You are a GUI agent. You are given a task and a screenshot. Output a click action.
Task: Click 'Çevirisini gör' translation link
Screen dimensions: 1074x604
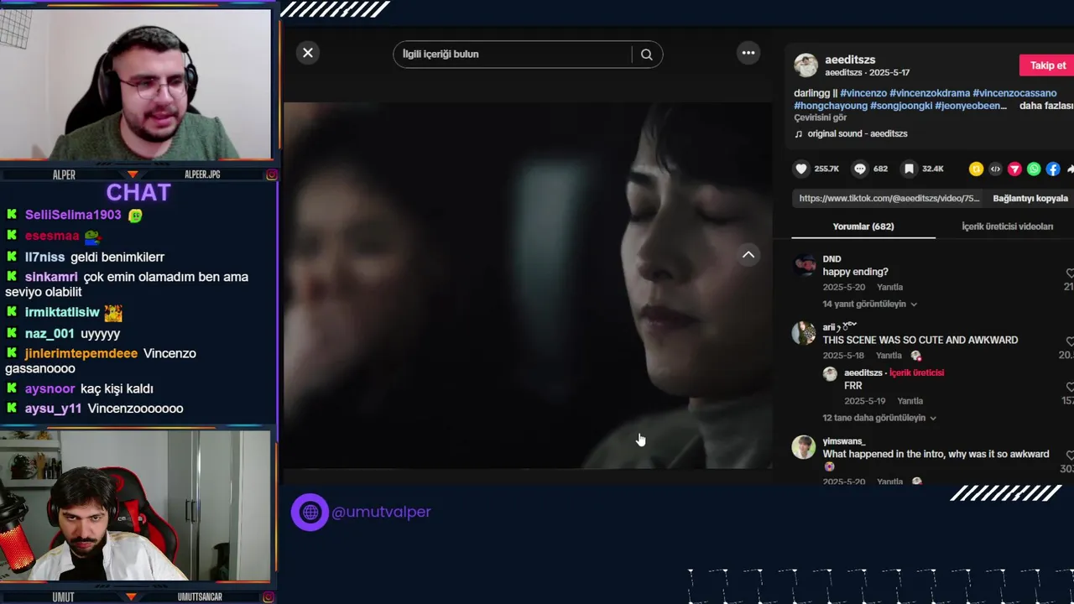(820, 118)
